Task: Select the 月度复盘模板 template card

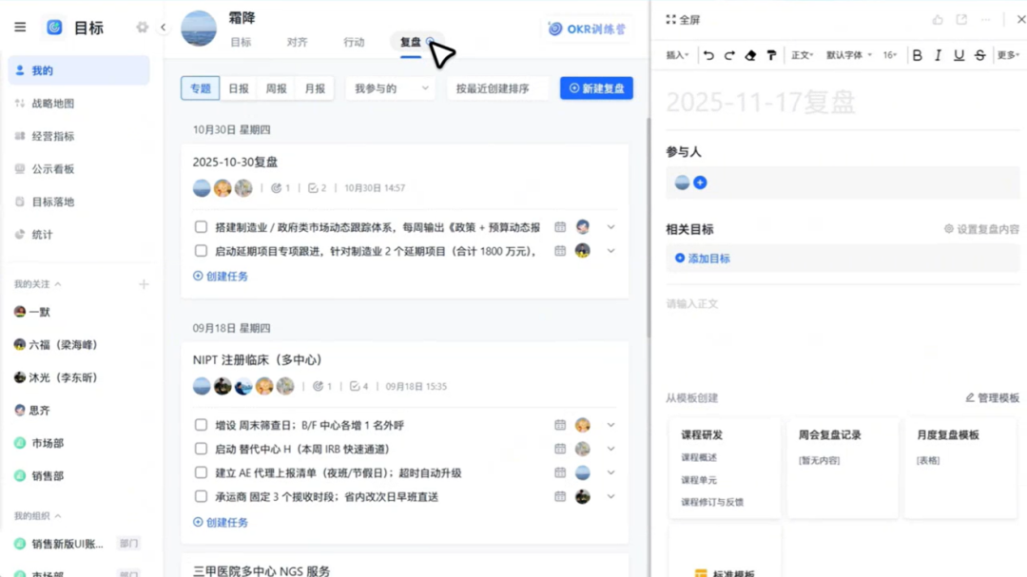Action: [960, 468]
